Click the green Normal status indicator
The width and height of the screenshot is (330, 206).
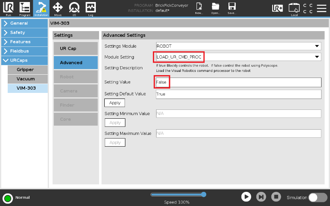pyautogui.click(x=8, y=198)
